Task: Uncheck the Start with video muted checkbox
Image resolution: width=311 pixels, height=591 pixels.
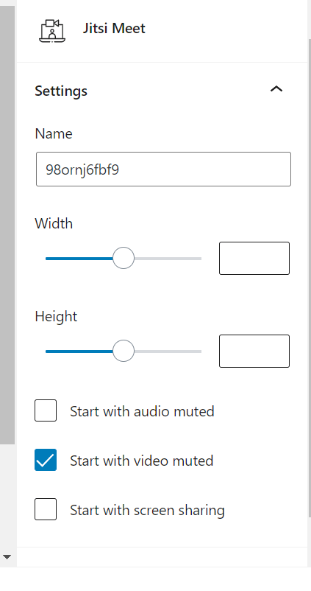Action: coord(46,460)
